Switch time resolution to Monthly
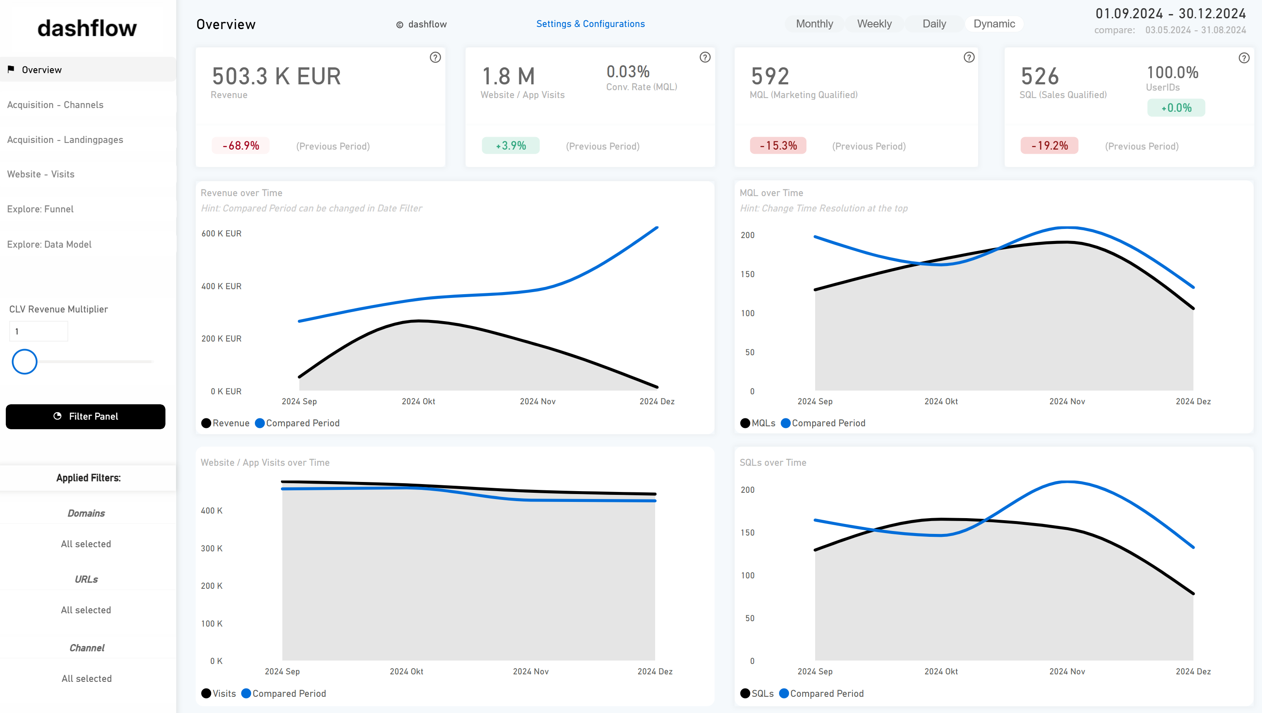1262x713 pixels. coord(814,24)
